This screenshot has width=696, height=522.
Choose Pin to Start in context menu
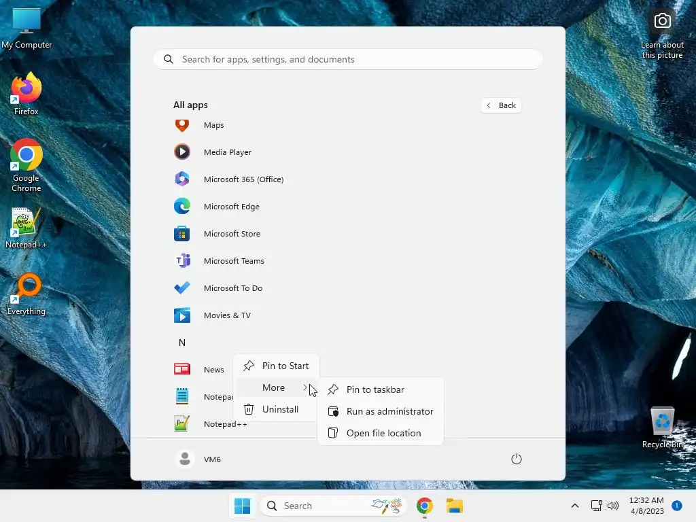point(276,366)
